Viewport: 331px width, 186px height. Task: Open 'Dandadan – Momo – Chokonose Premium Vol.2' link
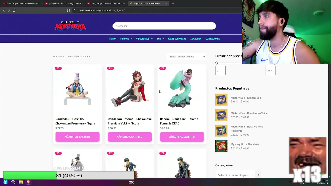click(x=130, y=121)
